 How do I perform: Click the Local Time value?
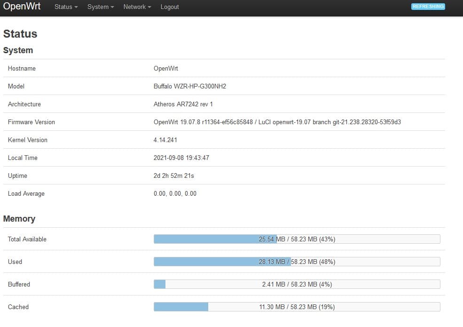(181, 158)
